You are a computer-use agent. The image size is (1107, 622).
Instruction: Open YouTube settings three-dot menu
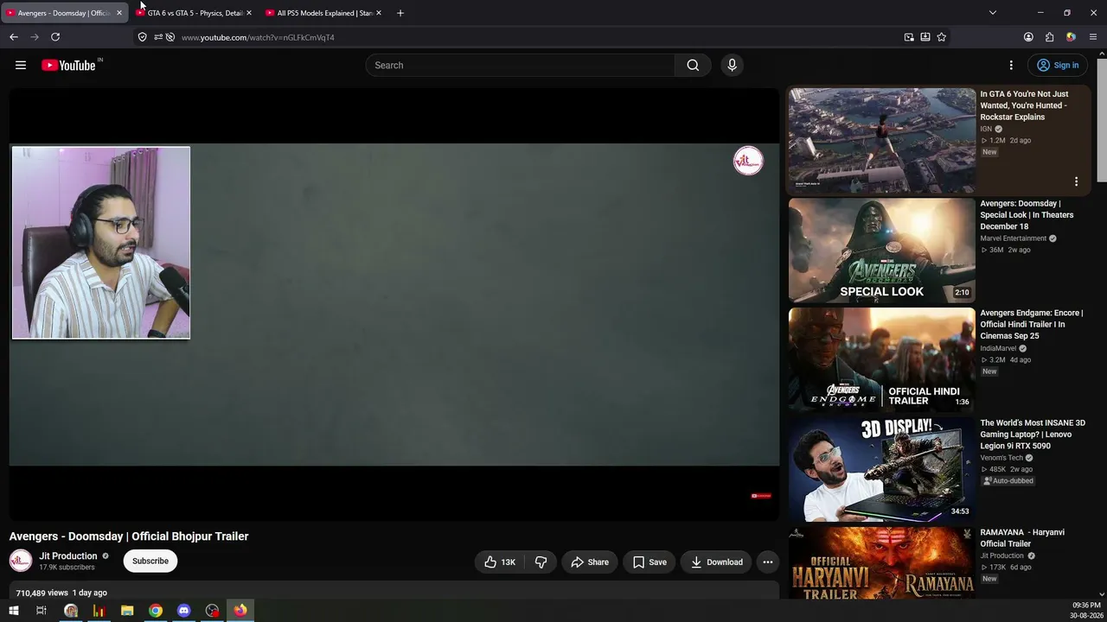click(x=1011, y=65)
